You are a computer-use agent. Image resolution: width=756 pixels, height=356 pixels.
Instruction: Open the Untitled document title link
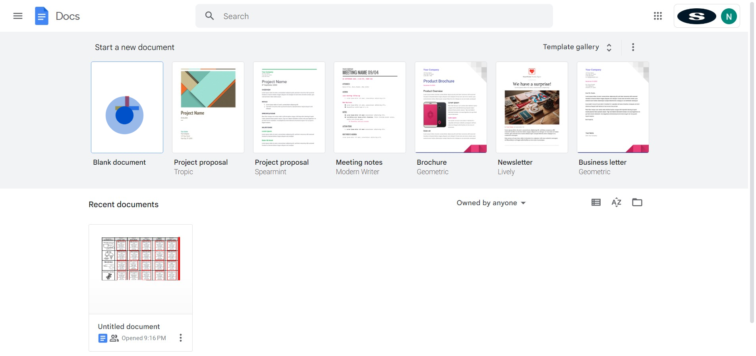tap(129, 327)
